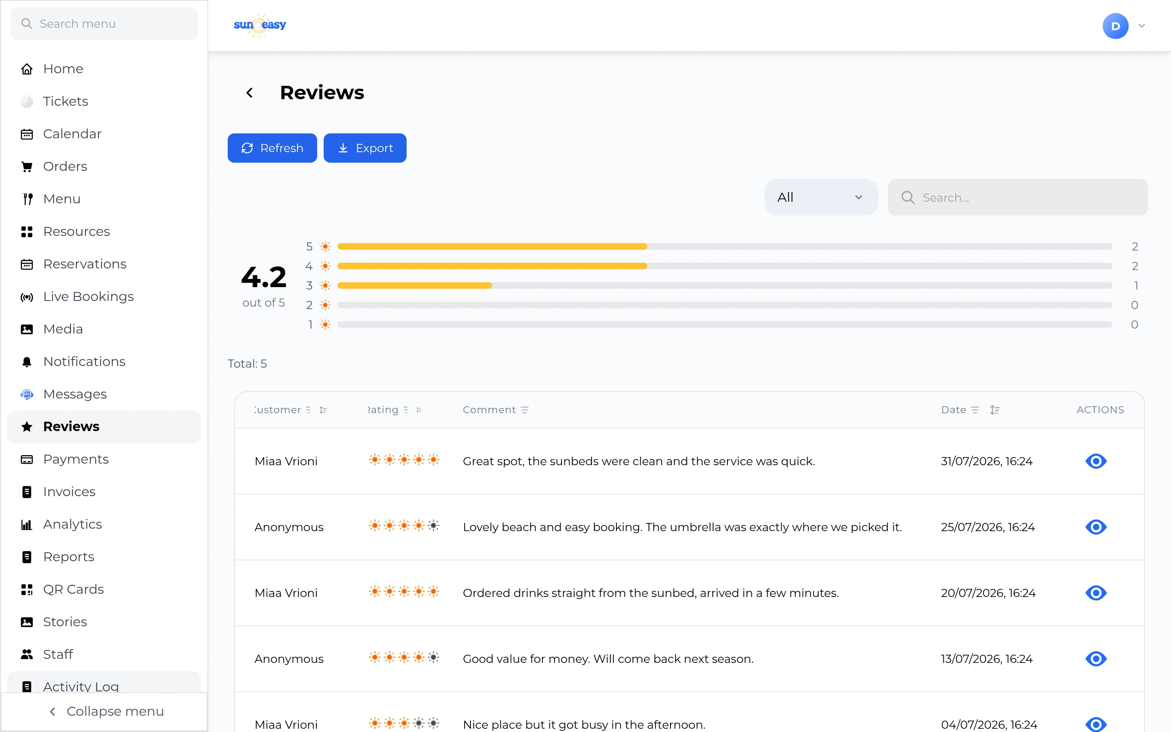The image size is (1171, 732).
Task: Click the Analytics bar chart icon
Action: coord(27,524)
